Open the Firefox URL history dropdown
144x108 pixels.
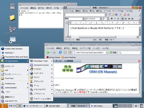(x=107, y=53)
